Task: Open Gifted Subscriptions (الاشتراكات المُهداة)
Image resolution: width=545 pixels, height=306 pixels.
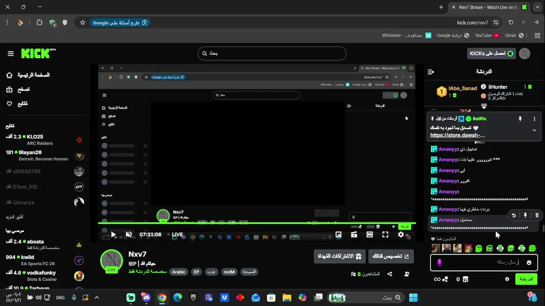Action: click(x=340, y=256)
